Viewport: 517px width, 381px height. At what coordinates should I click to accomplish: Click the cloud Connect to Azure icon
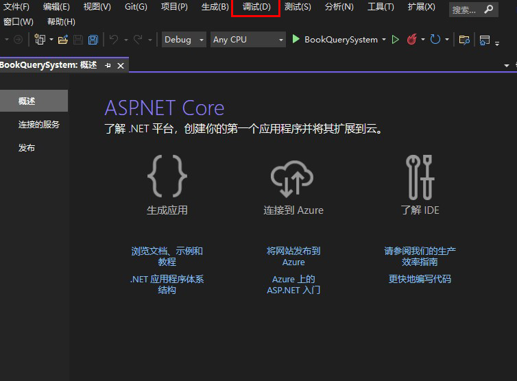click(x=292, y=179)
